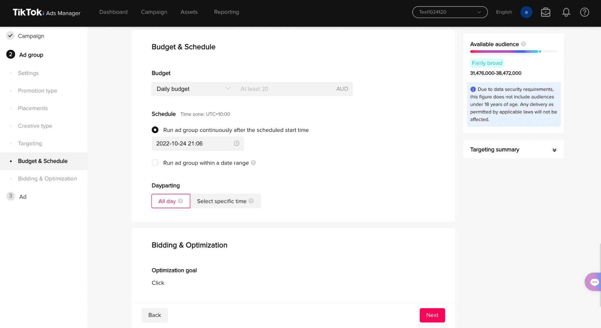The height and width of the screenshot is (328, 601).
Task: Open the chat support bubble
Action: (x=595, y=282)
